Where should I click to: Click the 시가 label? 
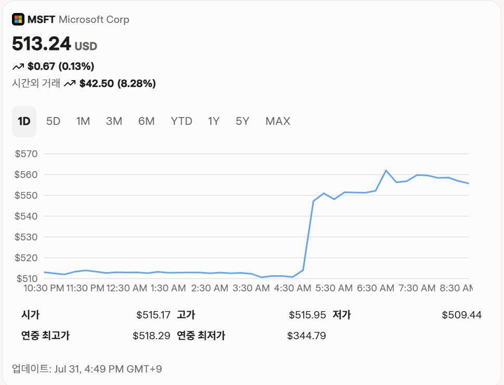click(x=31, y=315)
